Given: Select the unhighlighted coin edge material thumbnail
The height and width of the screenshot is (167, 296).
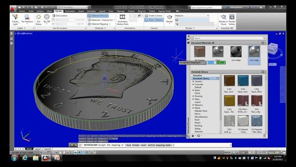Looking at the screenshot, I should [x=236, y=51].
